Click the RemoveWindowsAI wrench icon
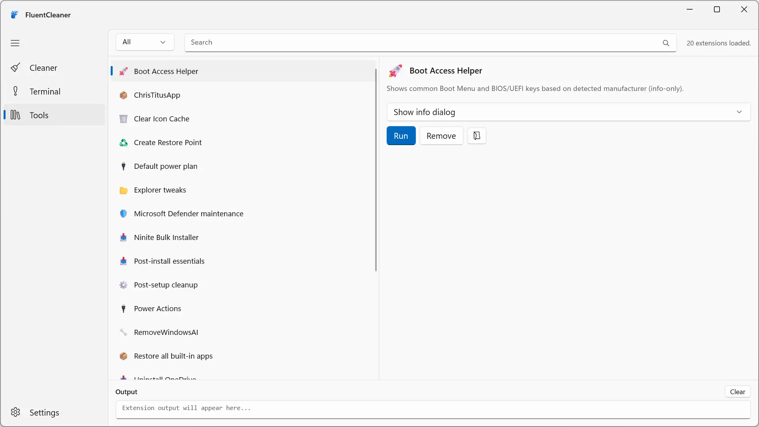Viewport: 759px width, 427px height. point(123,333)
